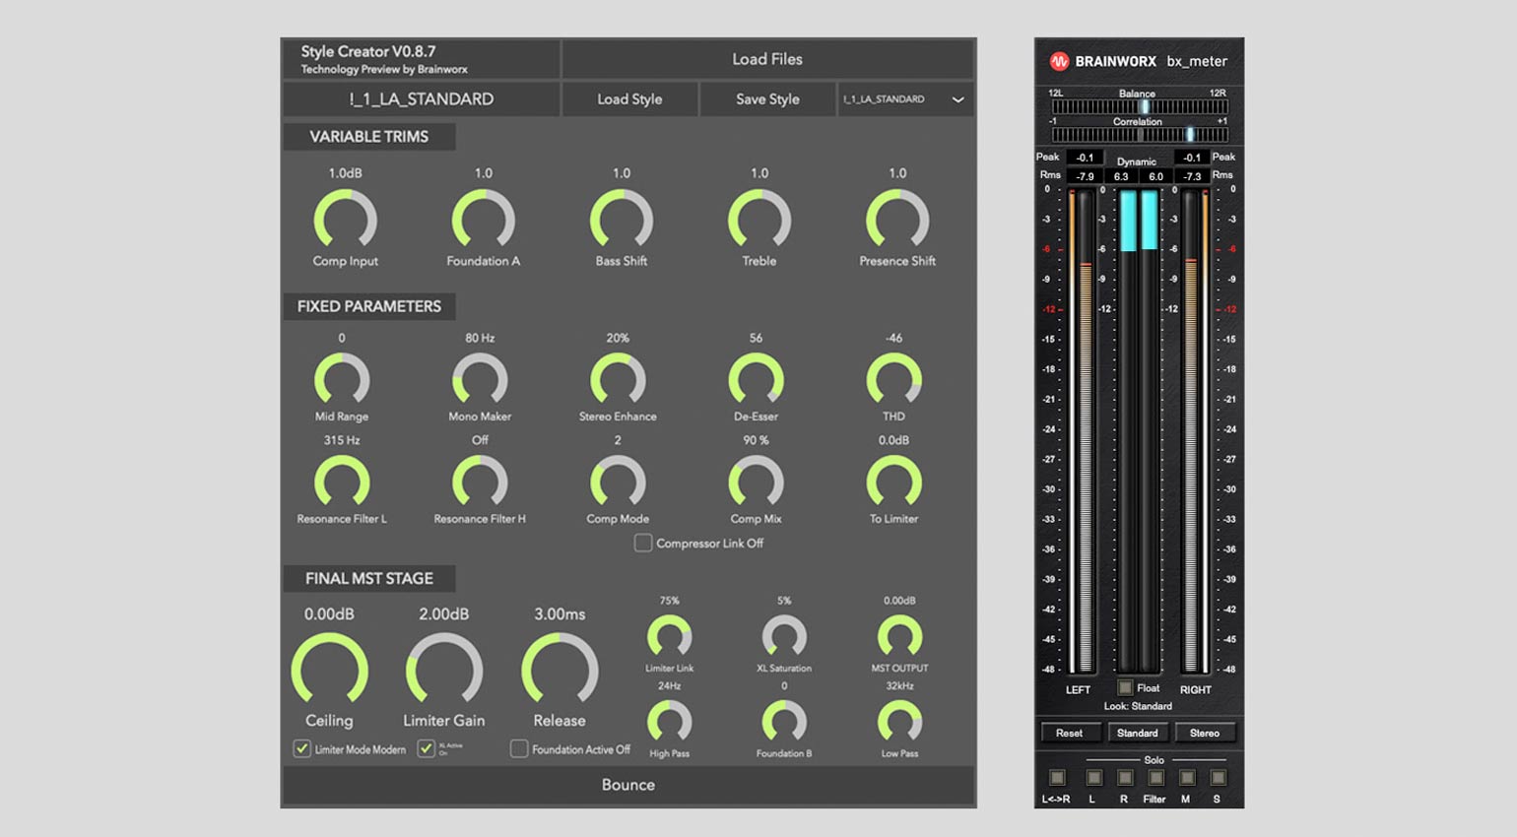Uncheck Limiter Mode Modern checkbox
1517x837 pixels.
(302, 748)
